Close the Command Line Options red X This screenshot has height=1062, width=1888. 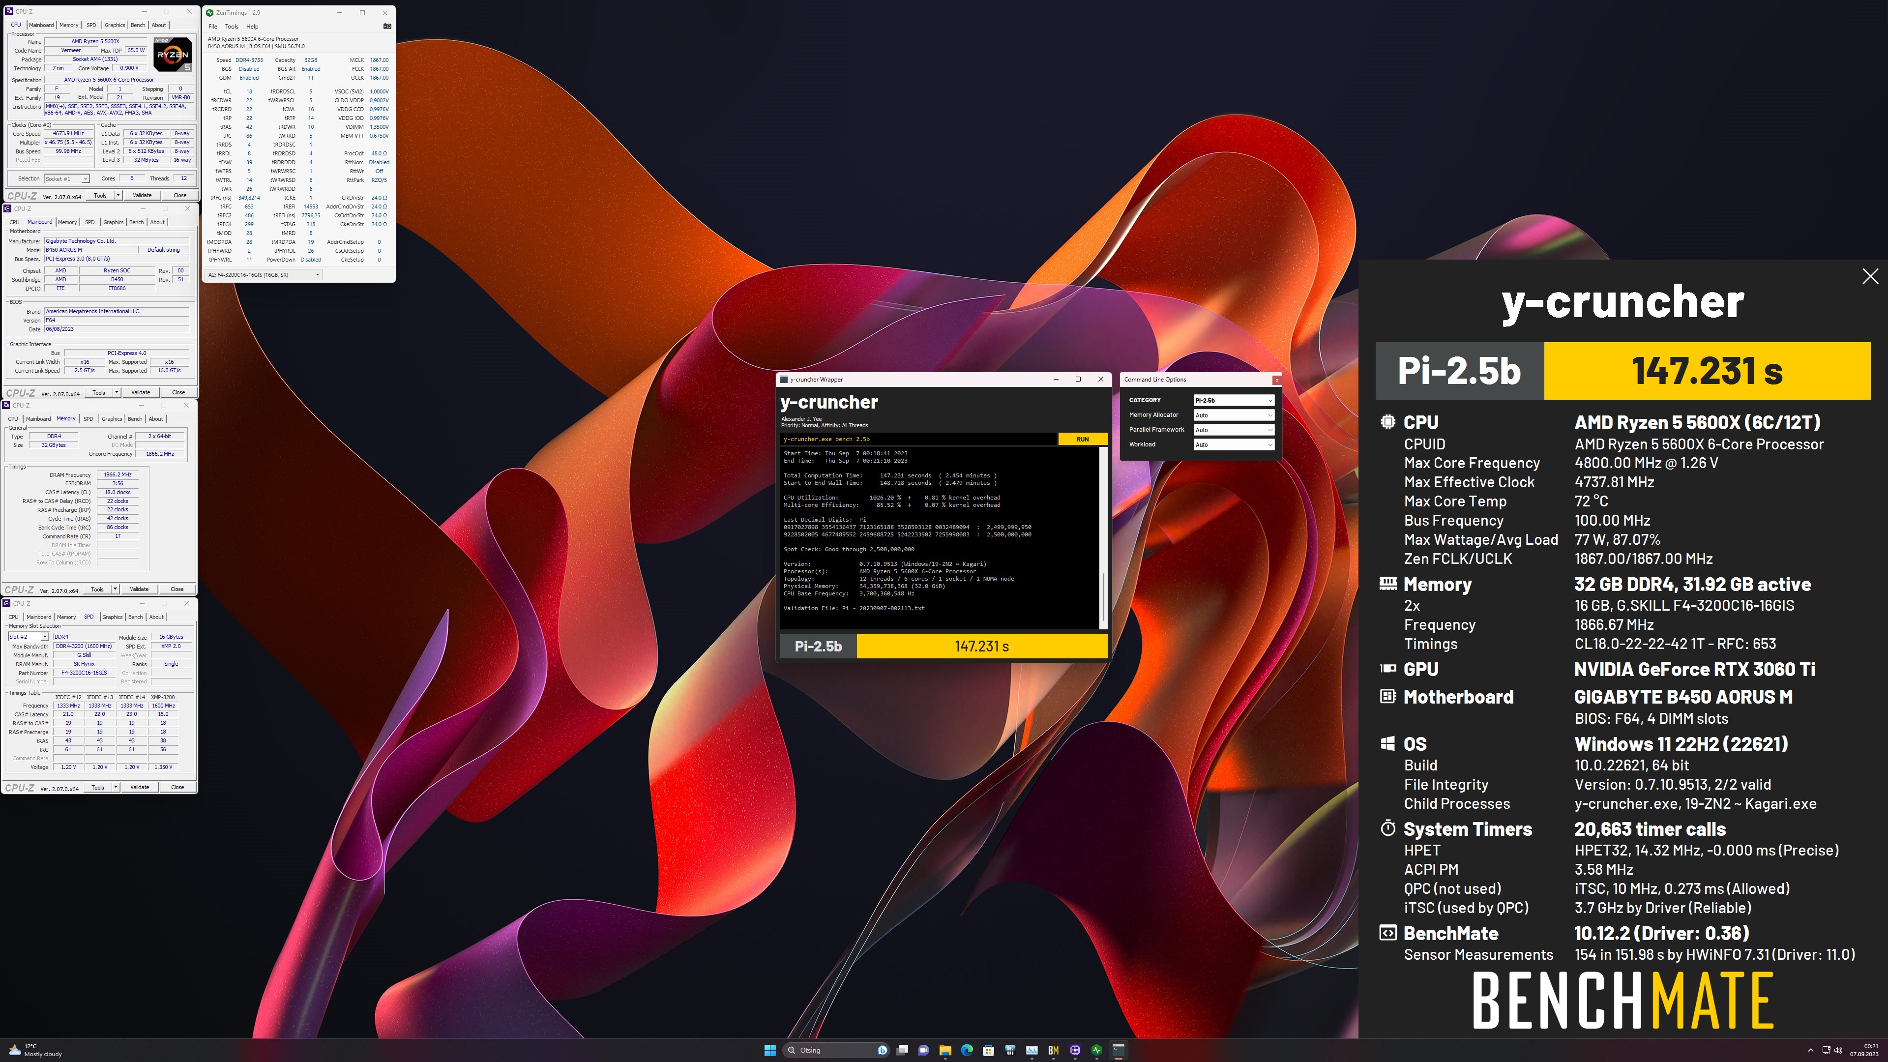(1277, 380)
